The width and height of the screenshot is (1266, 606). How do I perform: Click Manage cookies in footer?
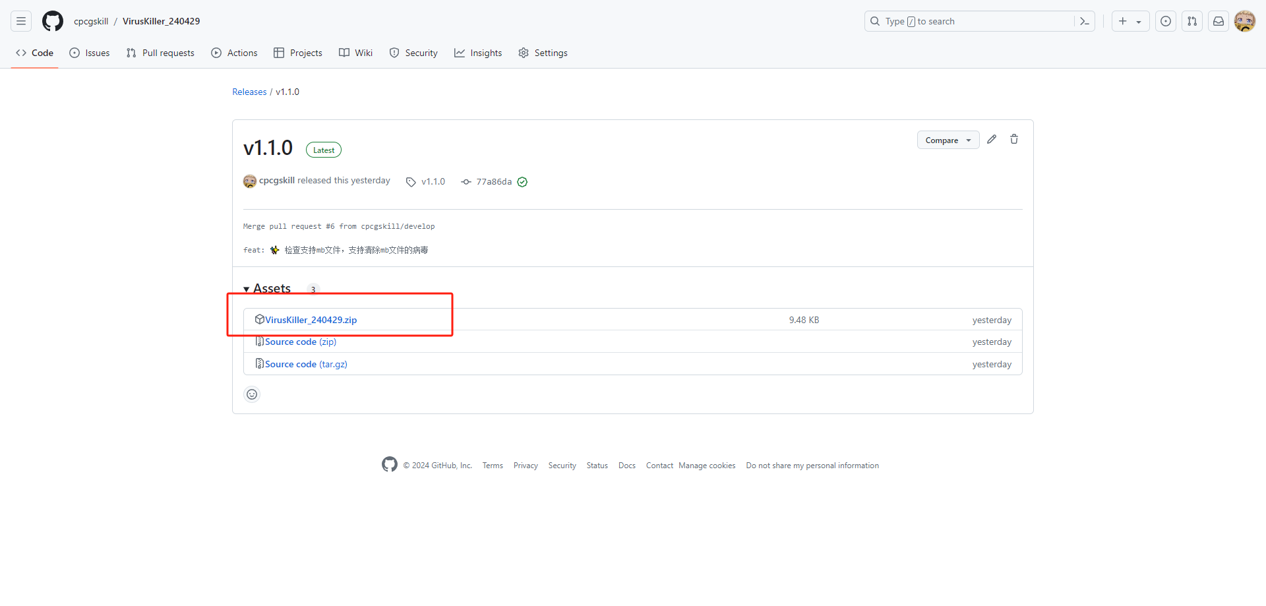[x=707, y=466]
